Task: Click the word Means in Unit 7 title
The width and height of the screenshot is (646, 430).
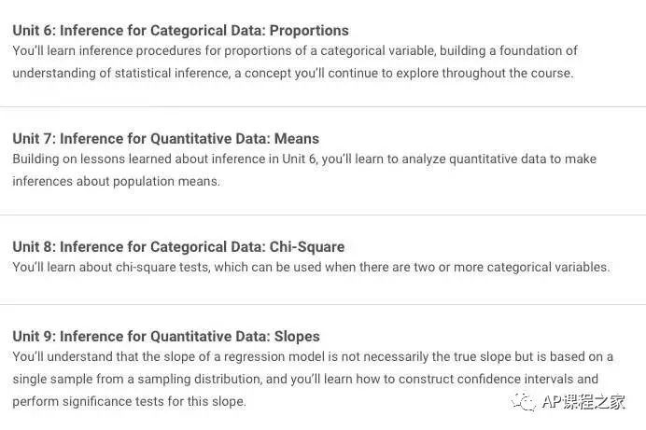Action: (x=297, y=139)
